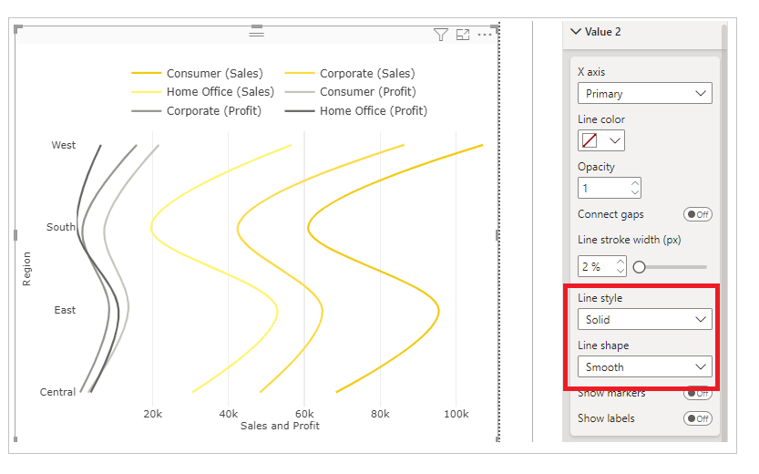
Task: Click the Central axis label
Action: (57, 392)
